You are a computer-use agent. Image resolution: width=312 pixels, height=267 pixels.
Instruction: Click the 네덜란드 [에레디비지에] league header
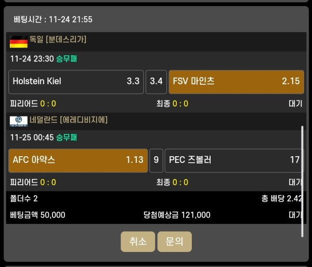click(68, 120)
